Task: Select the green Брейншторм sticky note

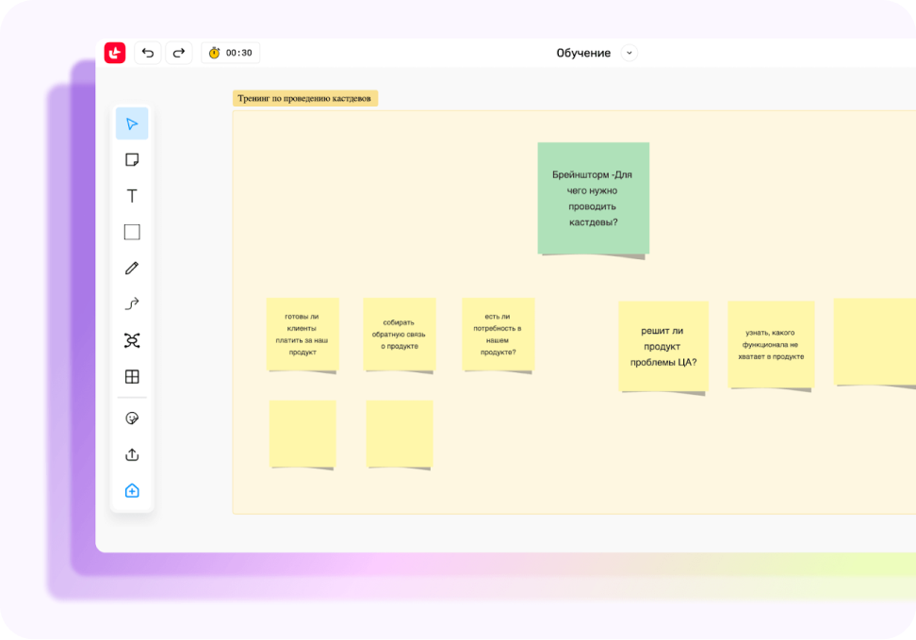Action: tap(593, 198)
